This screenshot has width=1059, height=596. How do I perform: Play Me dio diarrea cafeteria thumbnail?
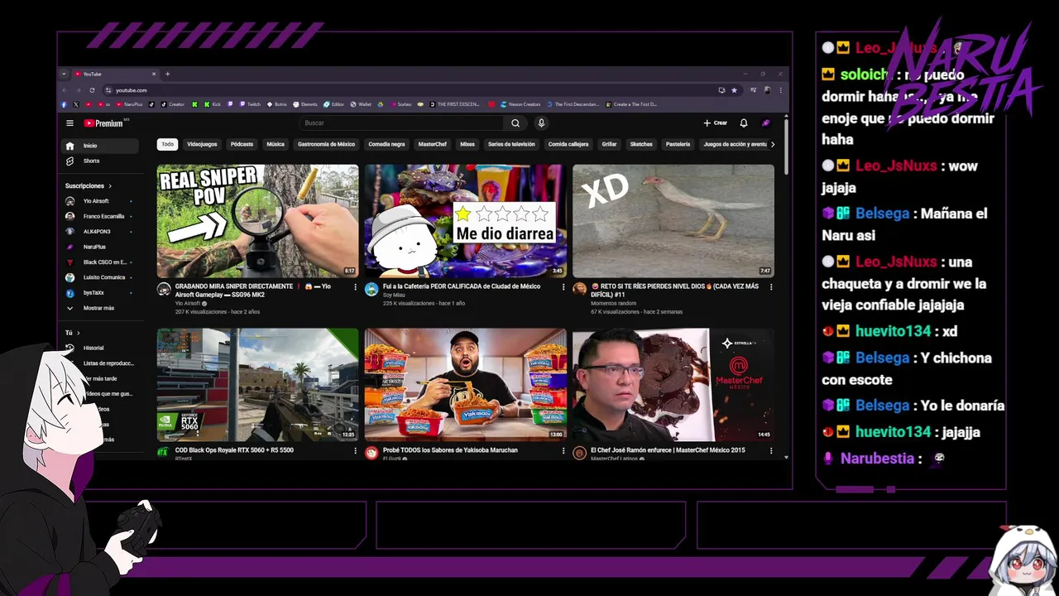point(466,220)
